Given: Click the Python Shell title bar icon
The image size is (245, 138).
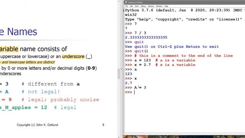Looking at the screenshot, I should tap(126, 2).
